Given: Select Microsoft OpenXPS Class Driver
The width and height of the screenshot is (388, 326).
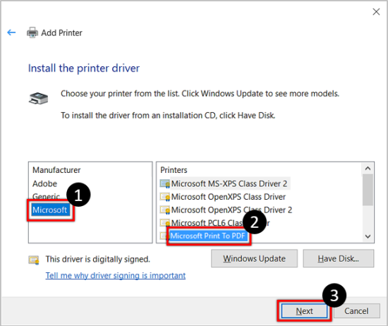Looking at the screenshot, I should coord(229,197).
